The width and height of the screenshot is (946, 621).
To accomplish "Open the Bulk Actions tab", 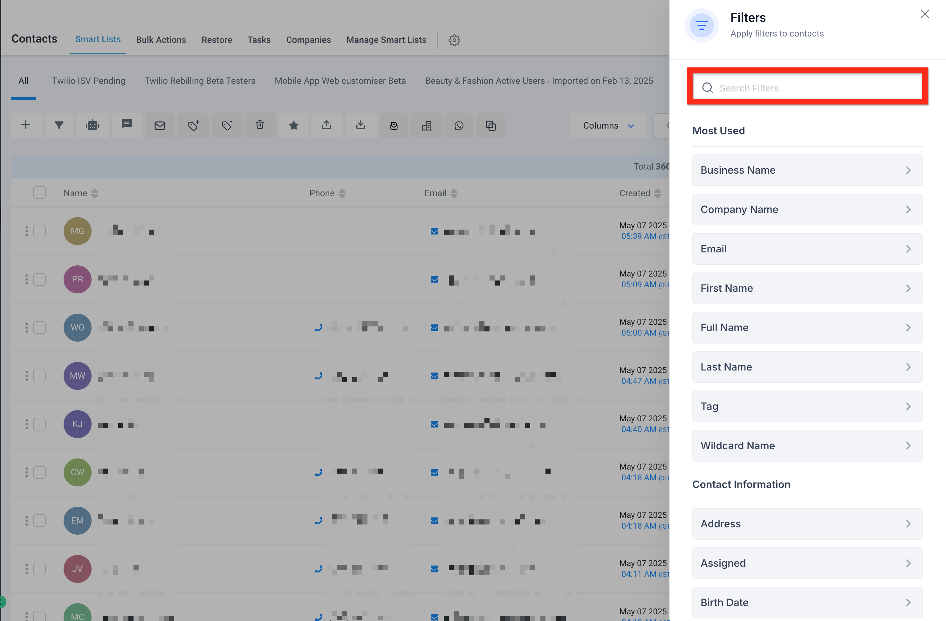I will 161,40.
